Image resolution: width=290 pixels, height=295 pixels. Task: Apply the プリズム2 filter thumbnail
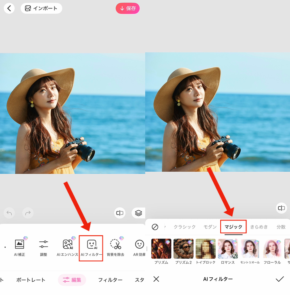184,249
